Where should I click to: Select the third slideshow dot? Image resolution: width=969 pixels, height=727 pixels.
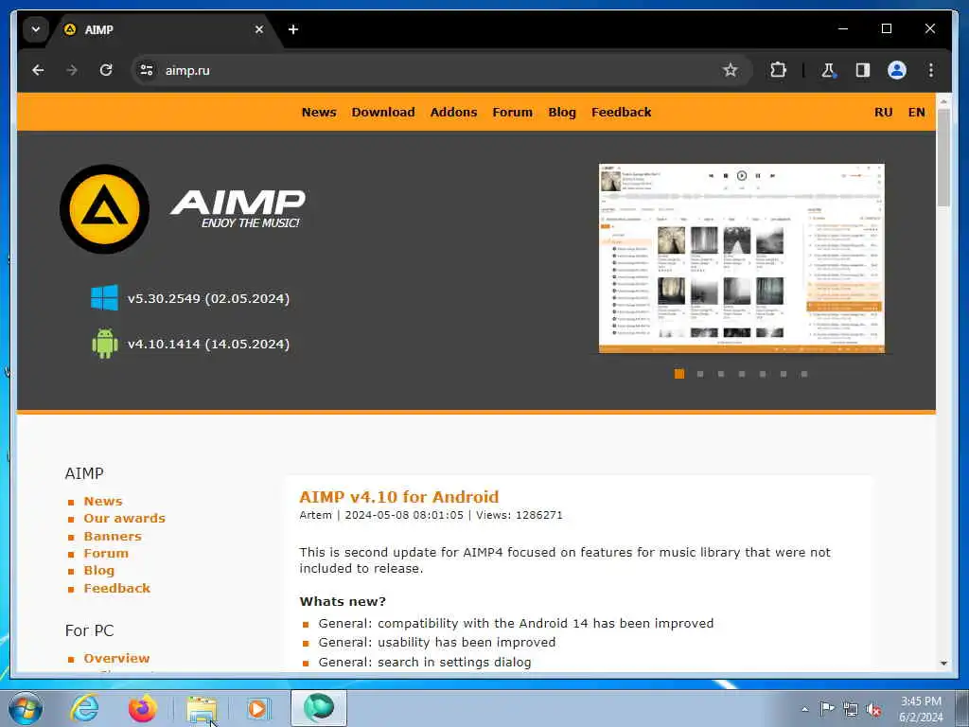point(720,374)
